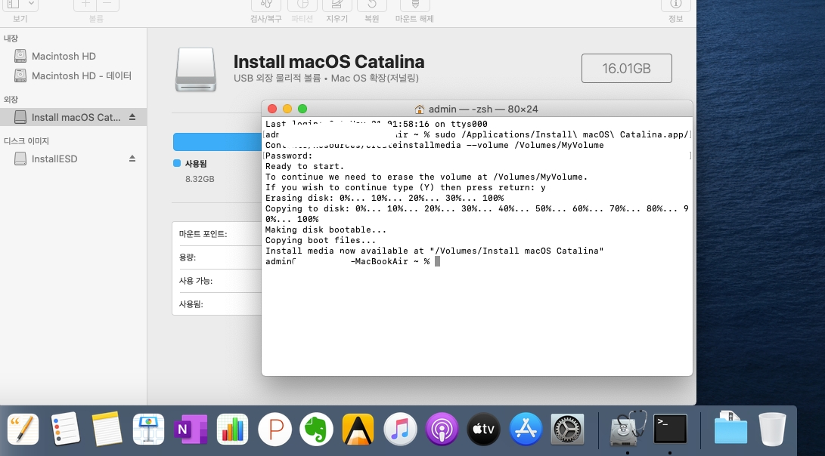The image size is (825, 456).
Task: Click the 16.01GB capacity box
Action: click(x=627, y=68)
